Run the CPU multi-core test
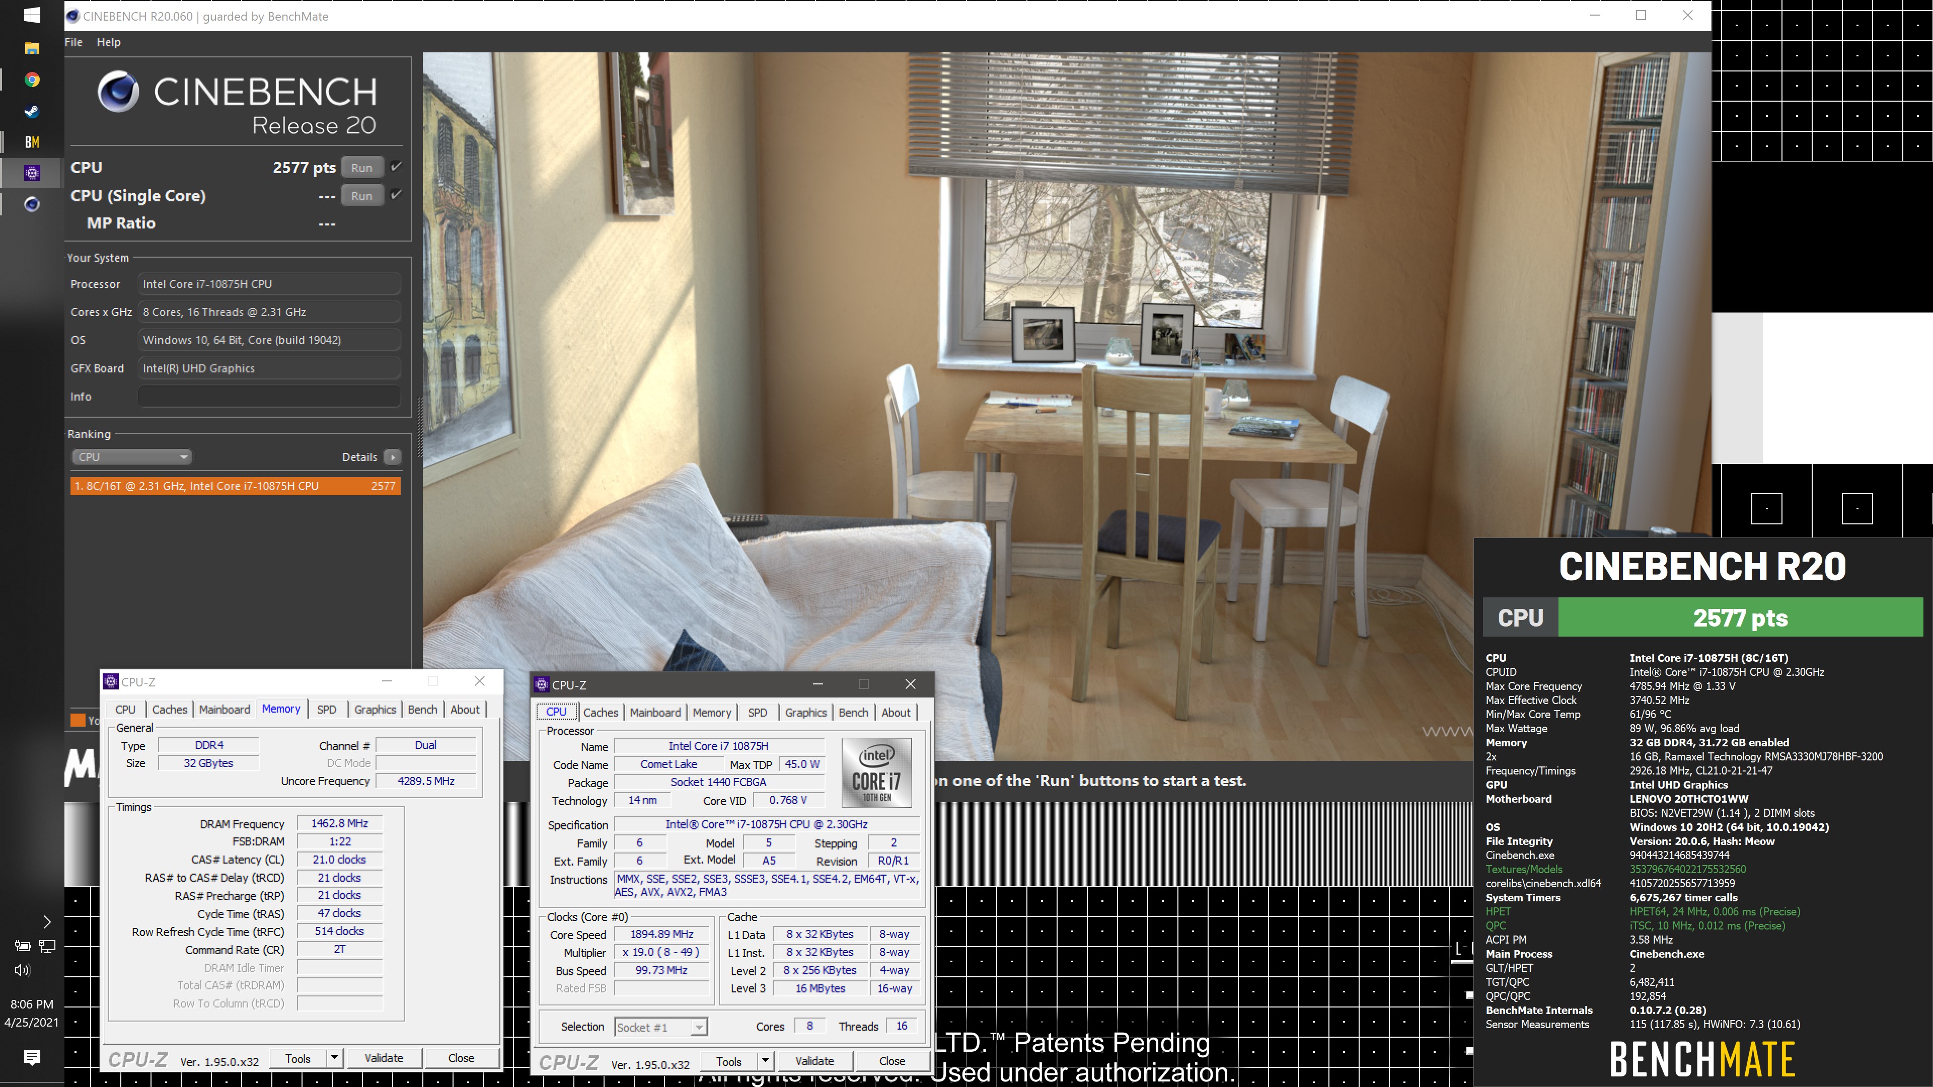 pos(362,168)
